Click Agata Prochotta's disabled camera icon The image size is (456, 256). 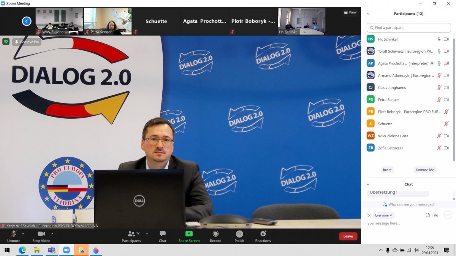point(446,63)
